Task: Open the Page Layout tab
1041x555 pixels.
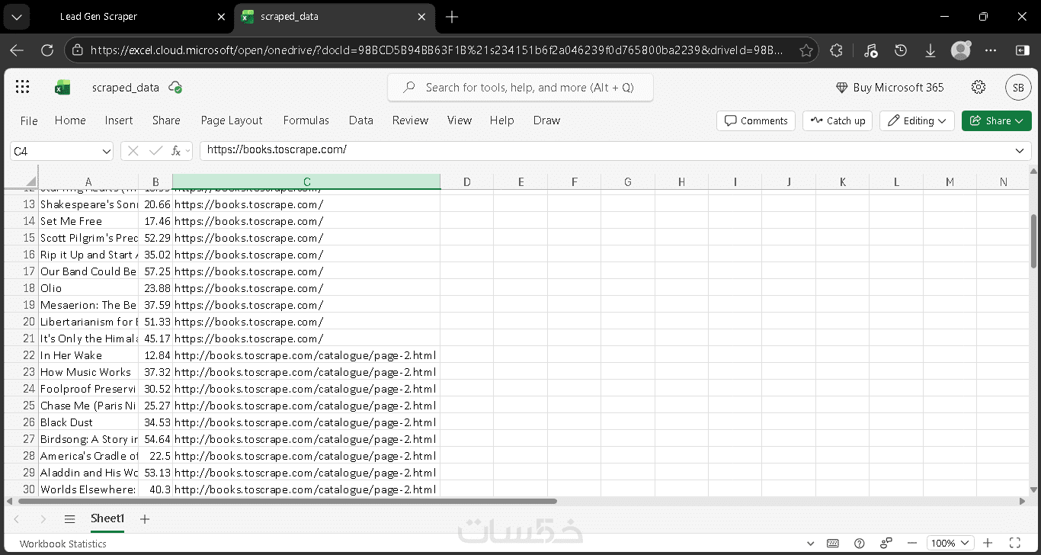Action: 232,120
